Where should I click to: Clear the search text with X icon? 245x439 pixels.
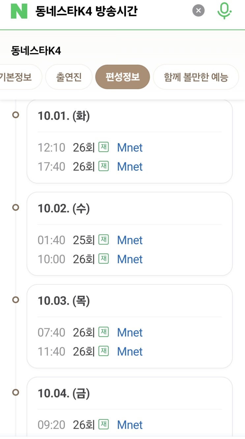click(x=198, y=11)
